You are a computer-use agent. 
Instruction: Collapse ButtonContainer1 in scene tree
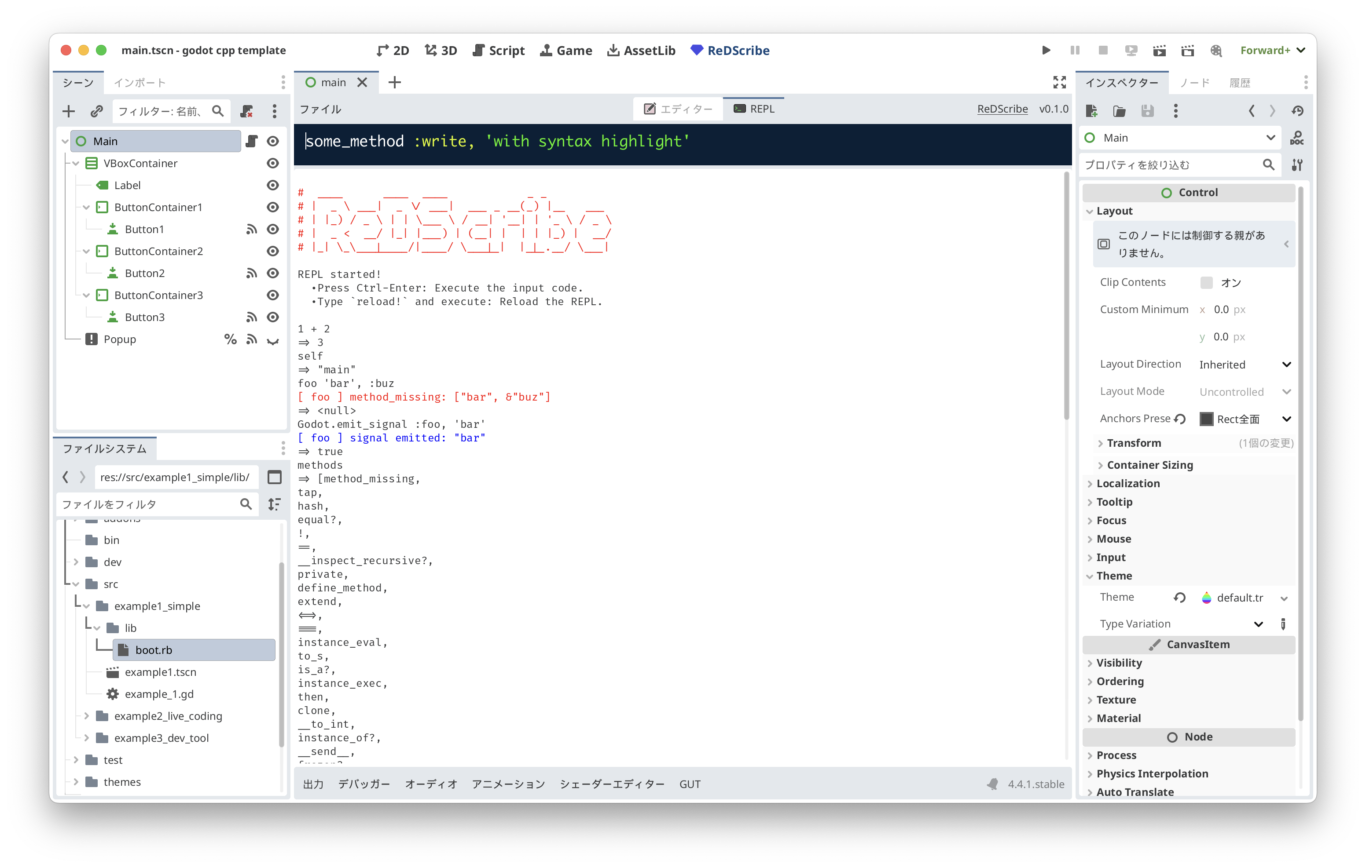pos(86,208)
